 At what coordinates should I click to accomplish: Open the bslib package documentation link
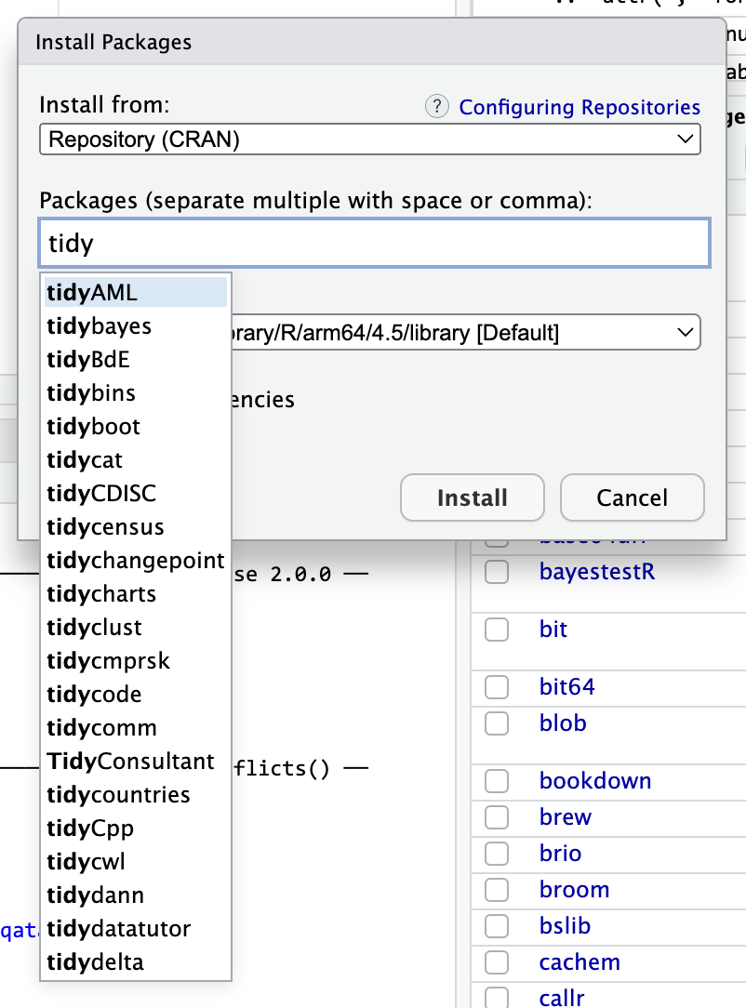(565, 926)
